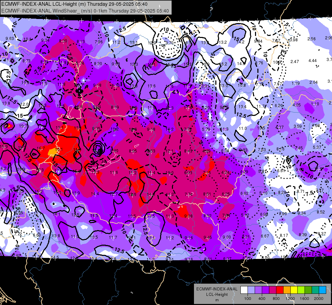Click the 19.7 grid value on the map
The image size is (332, 305).
pyautogui.click(x=23, y=126)
